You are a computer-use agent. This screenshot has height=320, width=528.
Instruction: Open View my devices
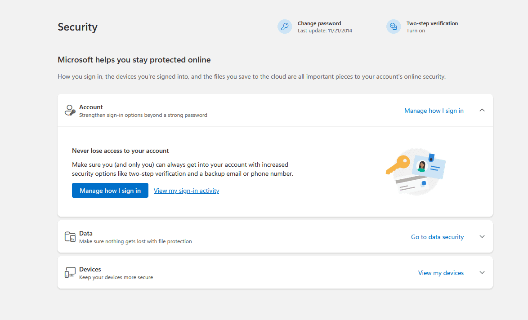441,272
